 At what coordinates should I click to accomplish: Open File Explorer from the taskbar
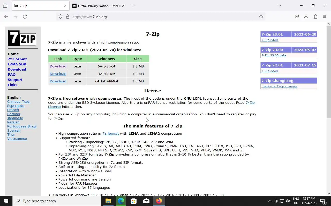[108, 201]
